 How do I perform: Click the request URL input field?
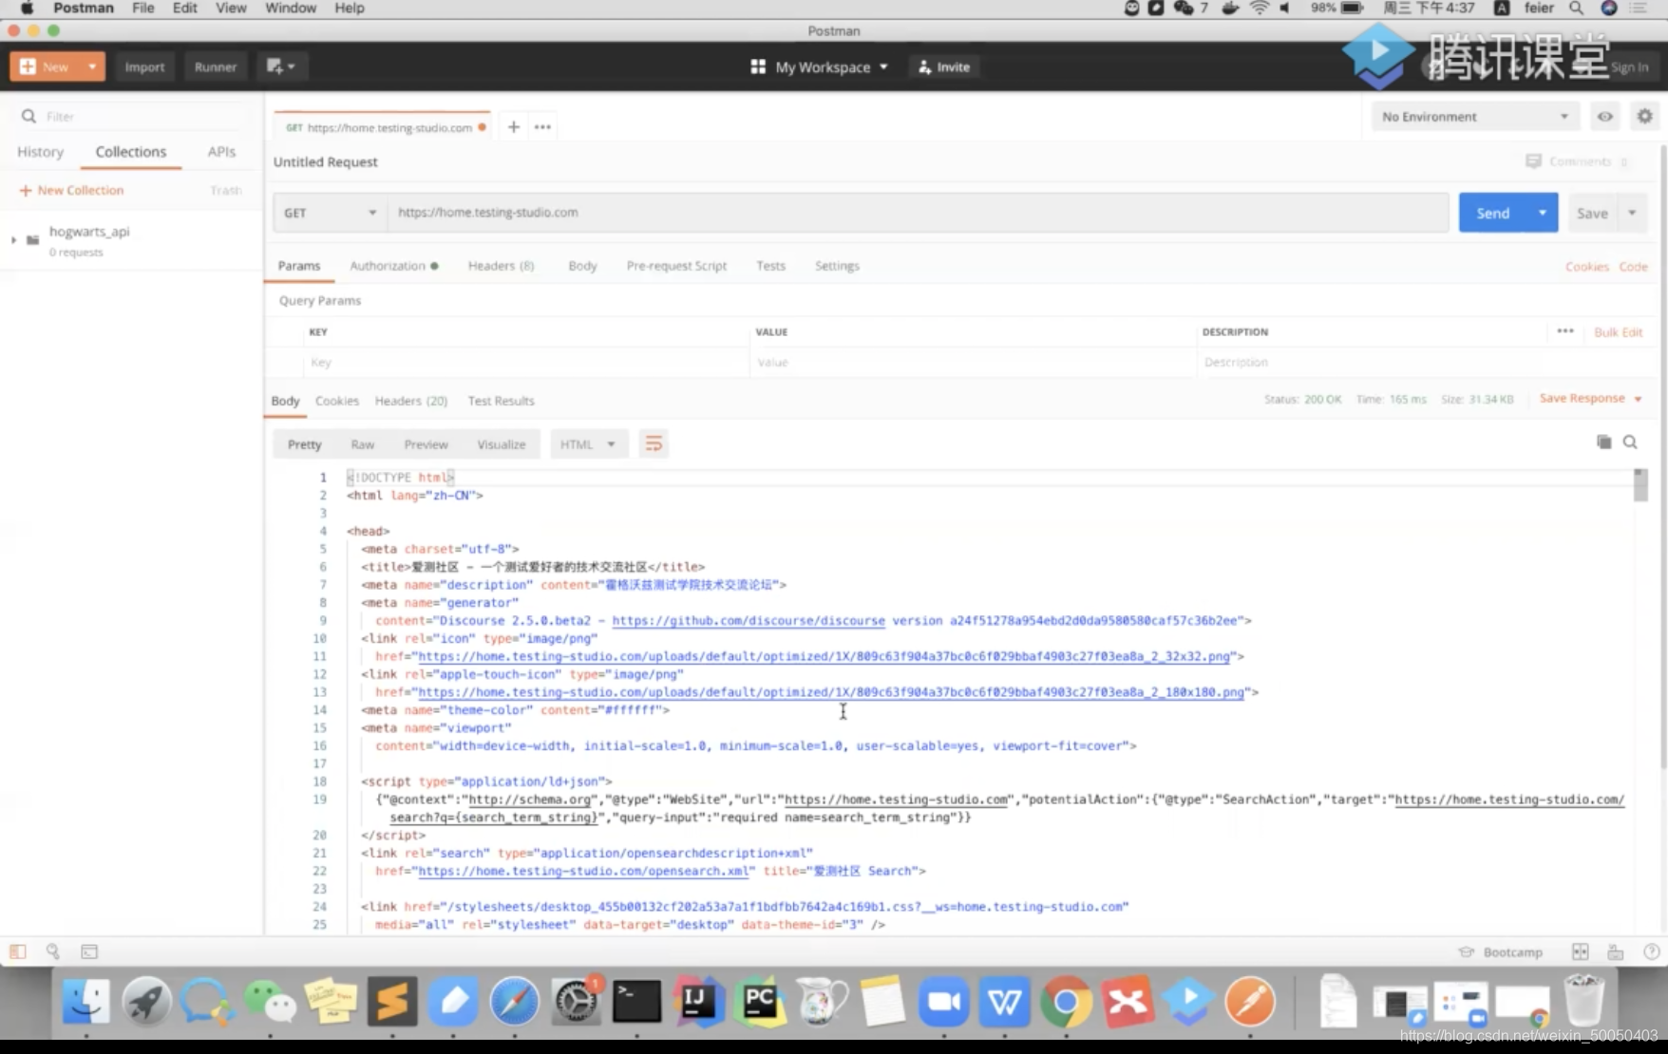coord(918,213)
